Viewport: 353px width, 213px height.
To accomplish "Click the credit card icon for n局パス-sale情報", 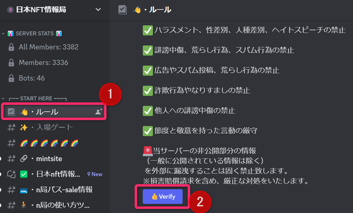I will [24, 190].
